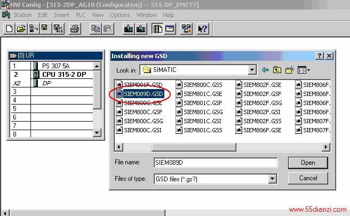The image size is (350, 216).
Task: Select the SIEM802F.GSS file
Action: (x=259, y=121)
